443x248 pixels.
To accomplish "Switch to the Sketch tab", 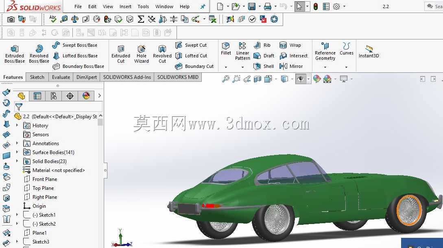I will point(37,77).
